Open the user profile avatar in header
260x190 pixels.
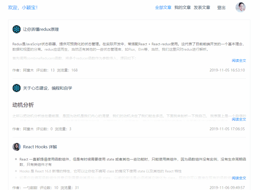click(x=240, y=7)
